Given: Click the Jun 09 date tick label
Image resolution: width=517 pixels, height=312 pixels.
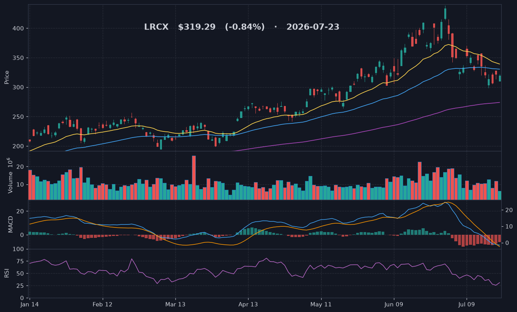Looking at the screenshot, I should (394, 304).
